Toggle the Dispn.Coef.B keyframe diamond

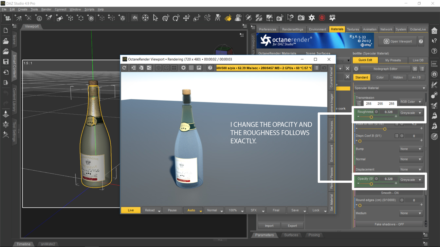(x=402, y=136)
